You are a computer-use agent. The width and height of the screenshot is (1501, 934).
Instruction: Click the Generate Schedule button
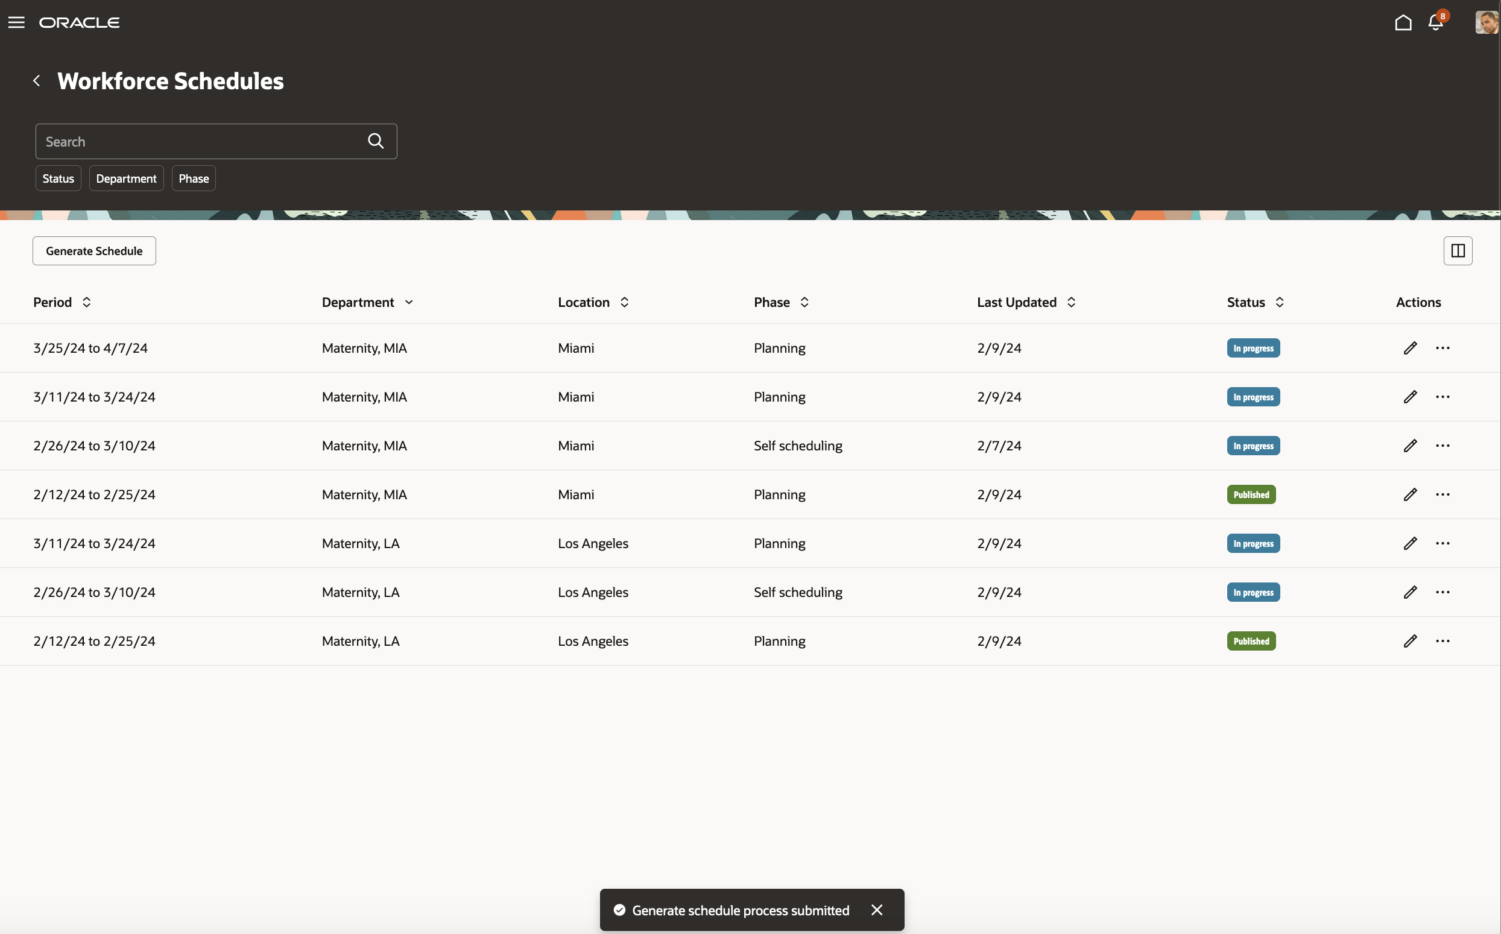click(94, 251)
